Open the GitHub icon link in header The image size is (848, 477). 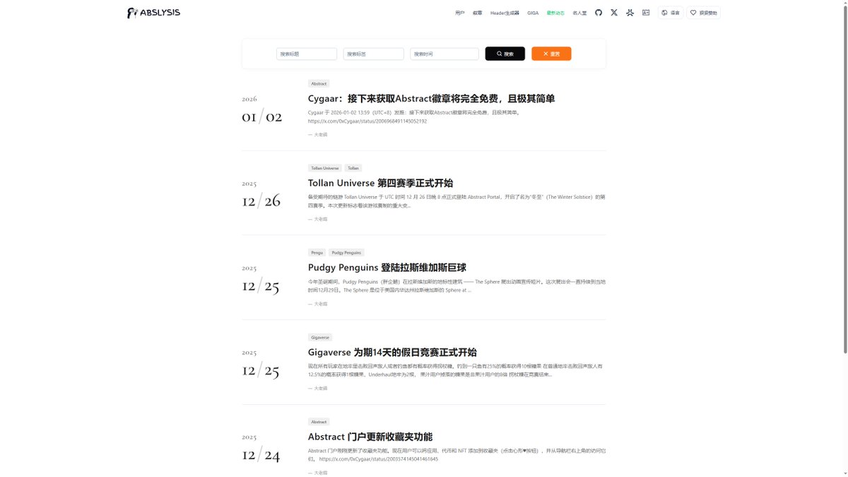(x=599, y=13)
